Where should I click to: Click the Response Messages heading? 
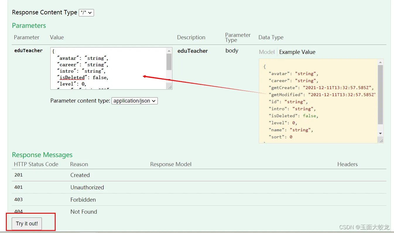(42, 155)
